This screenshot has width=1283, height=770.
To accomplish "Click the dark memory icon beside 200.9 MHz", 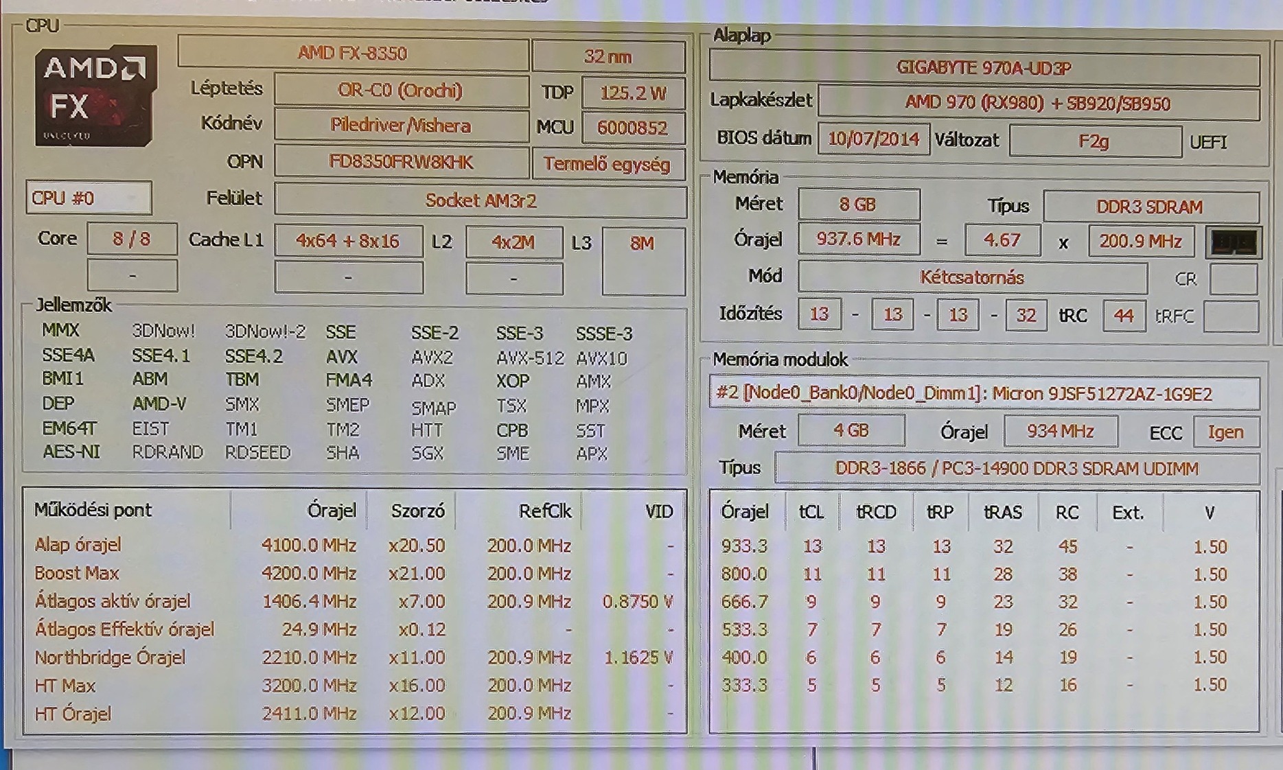I will [x=1234, y=242].
